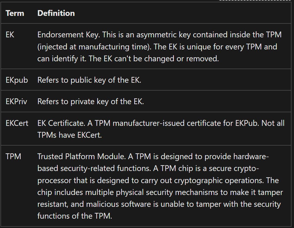This screenshot has width=294, height=228.
Task: Click the Definition column header
Action: [x=56, y=13]
